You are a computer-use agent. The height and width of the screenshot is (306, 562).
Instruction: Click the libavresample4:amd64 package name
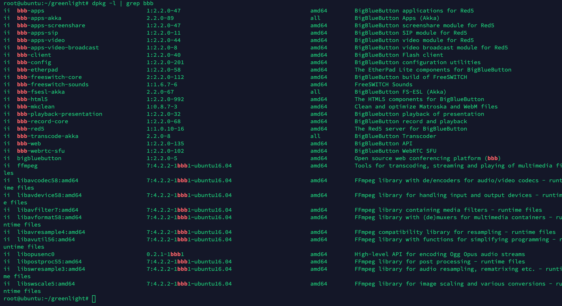(x=51, y=232)
